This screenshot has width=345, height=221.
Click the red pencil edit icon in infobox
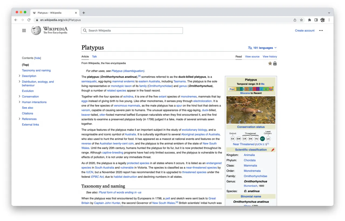pos(273,150)
